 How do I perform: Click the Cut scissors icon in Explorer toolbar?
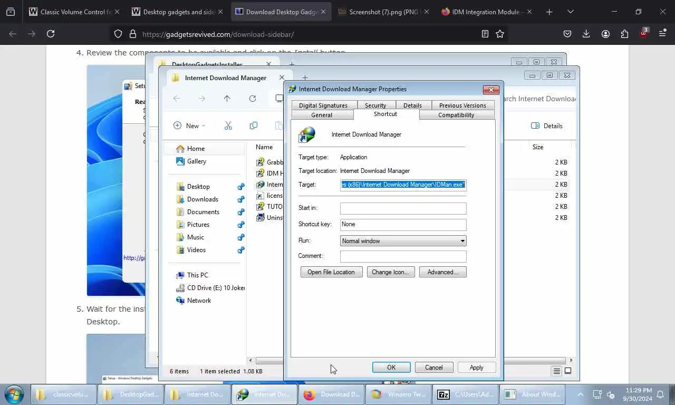pos(228,126)
